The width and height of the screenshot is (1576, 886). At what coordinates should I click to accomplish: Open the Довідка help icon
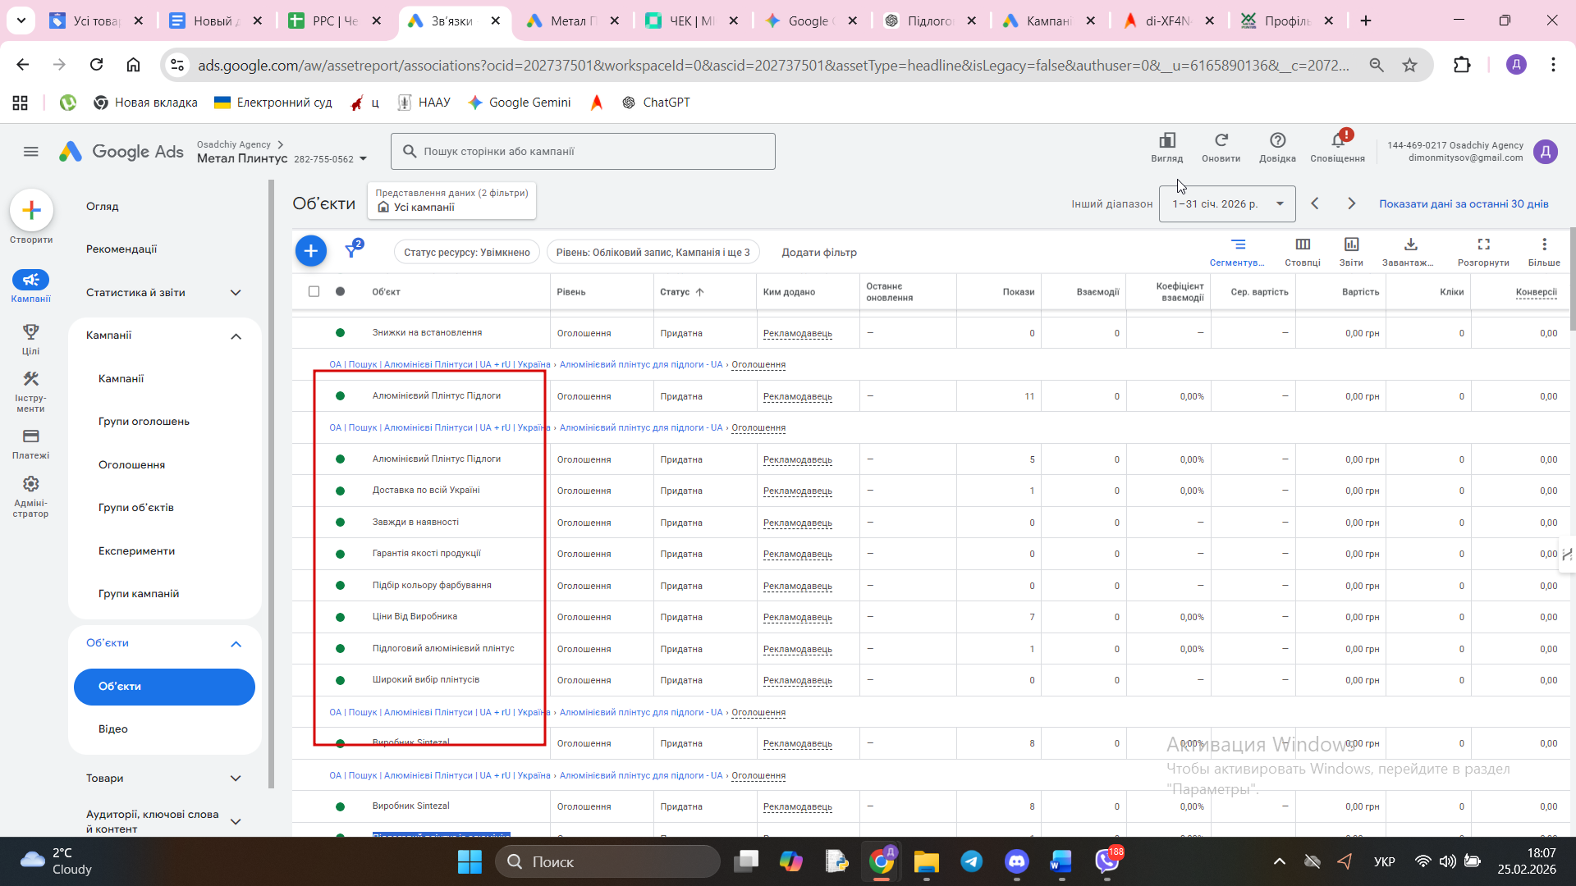point(1277,142)
